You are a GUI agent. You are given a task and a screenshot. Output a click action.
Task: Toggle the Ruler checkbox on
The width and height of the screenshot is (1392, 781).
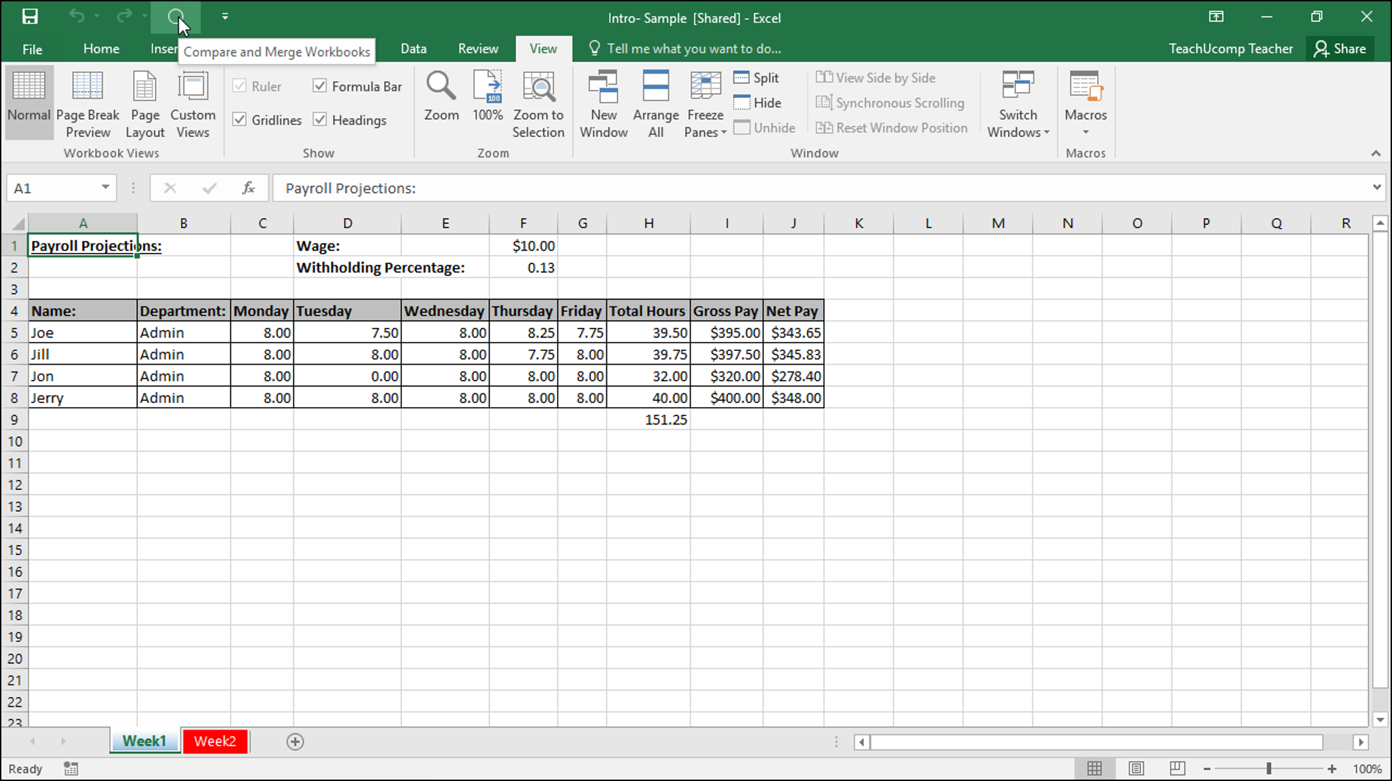240,86
